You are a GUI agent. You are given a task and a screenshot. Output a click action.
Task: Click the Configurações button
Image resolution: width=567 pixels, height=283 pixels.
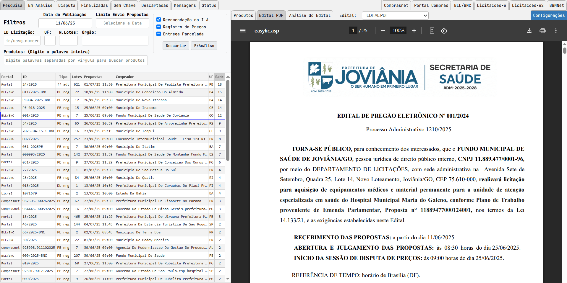coord(549,15)
